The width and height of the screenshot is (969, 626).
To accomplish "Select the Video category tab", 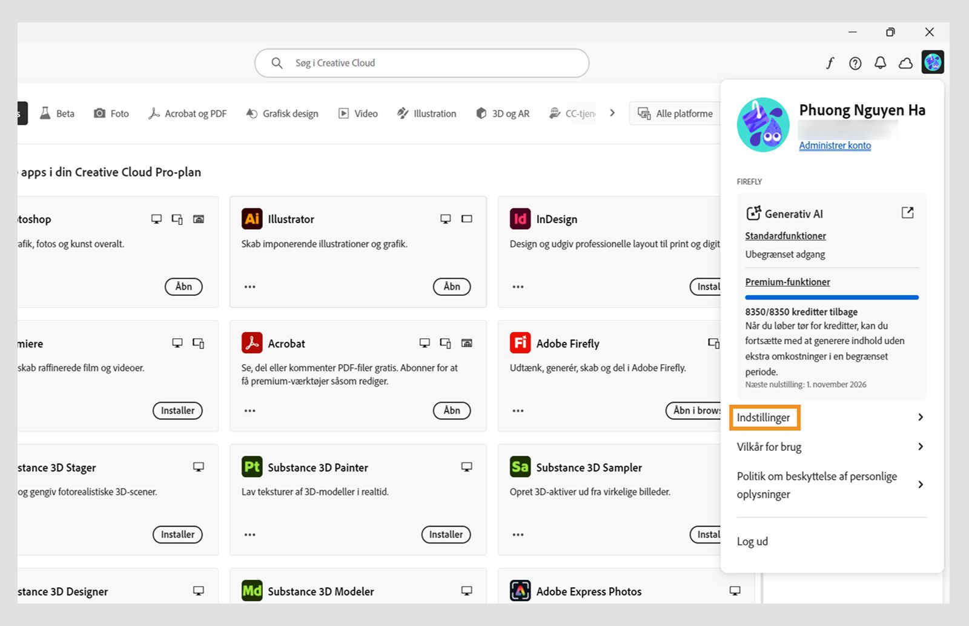I will (358, 113).
